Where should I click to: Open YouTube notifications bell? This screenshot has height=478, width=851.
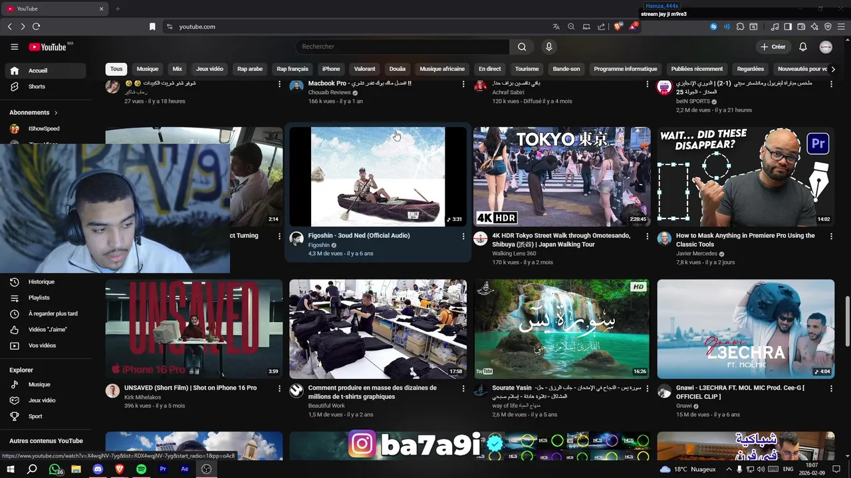[x=802, y=47]
